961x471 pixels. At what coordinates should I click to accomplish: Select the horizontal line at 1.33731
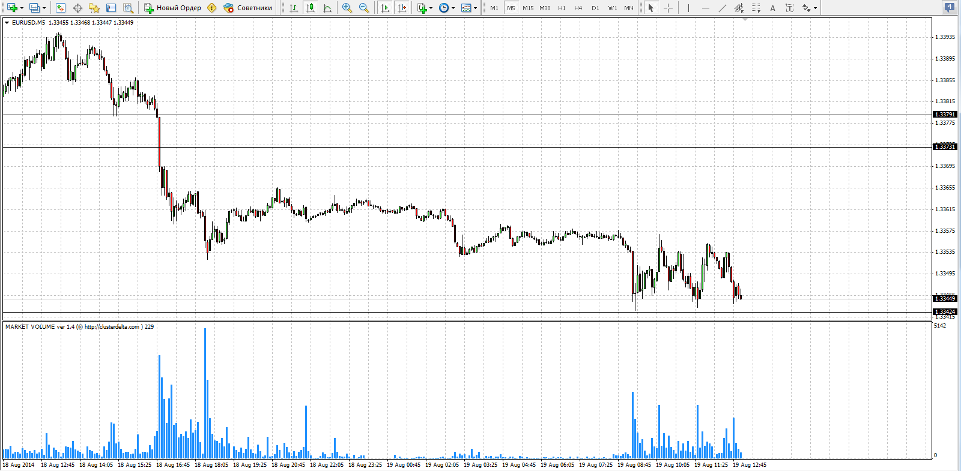click(x=467, y=147)
